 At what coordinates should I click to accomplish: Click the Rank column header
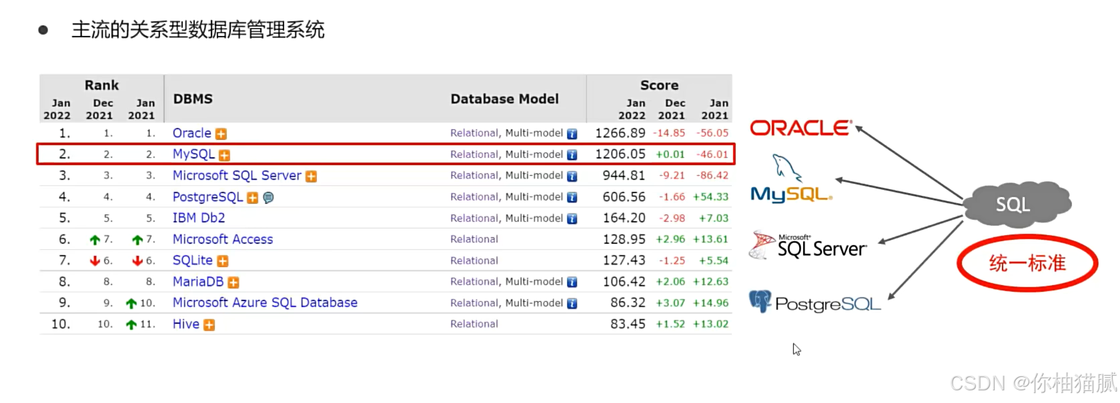pyautogui.click(x=101, y=85)
